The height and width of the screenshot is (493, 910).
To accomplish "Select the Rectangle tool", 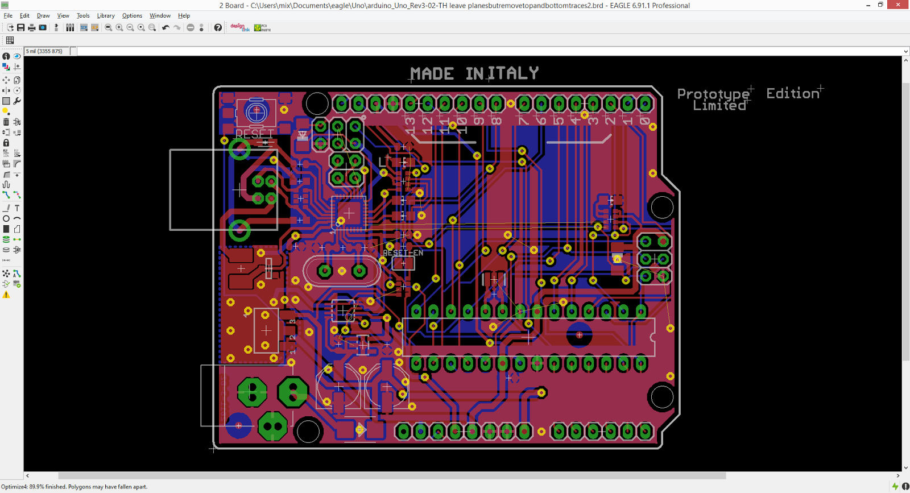I will click(6, 229).
